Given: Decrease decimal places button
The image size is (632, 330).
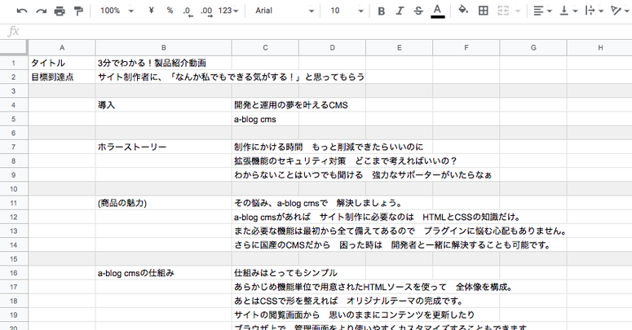Looking at the screenshot, I should click(188, 11).
